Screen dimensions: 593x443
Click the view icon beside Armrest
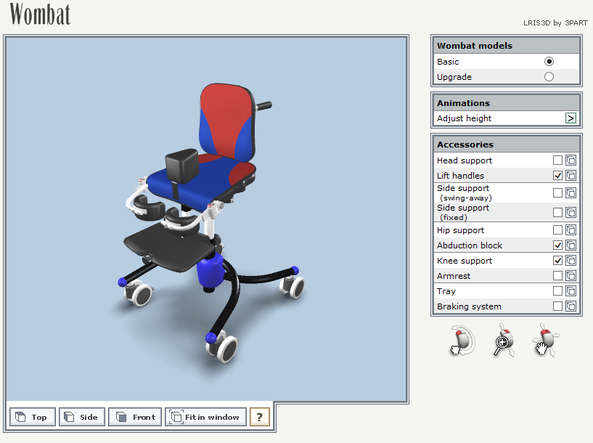pyautogui.click(x=570, y=275)
